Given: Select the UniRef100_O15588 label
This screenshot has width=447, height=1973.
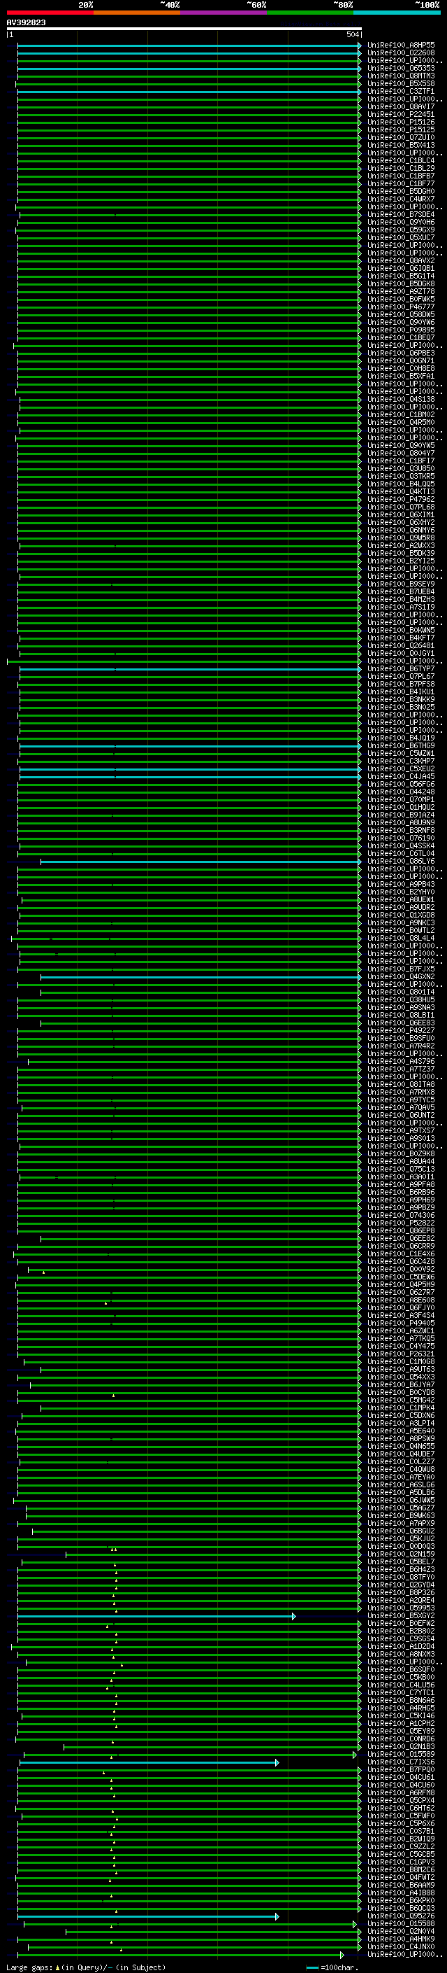Looking at the screenshot, I should pos(401,1924).
